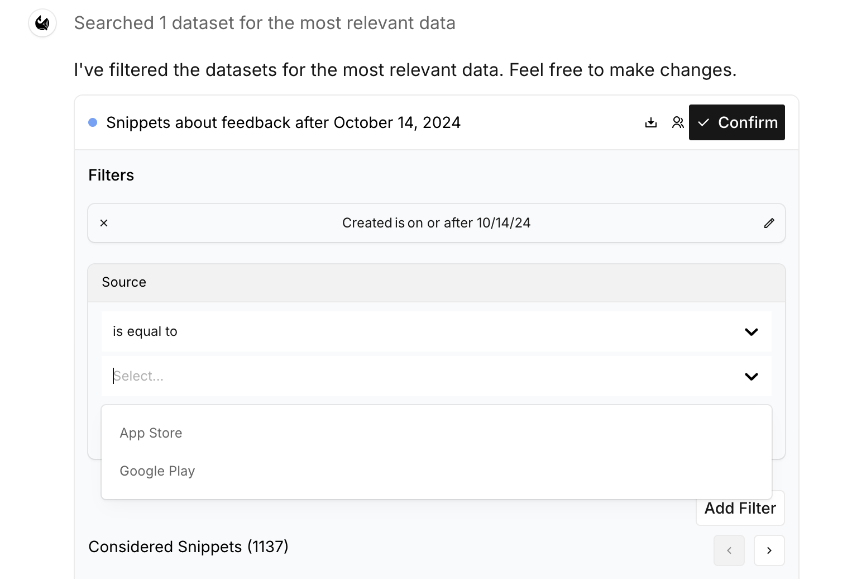Open the 'is equal to' operator dropdown
852x579 pixels.
point(437,331)
